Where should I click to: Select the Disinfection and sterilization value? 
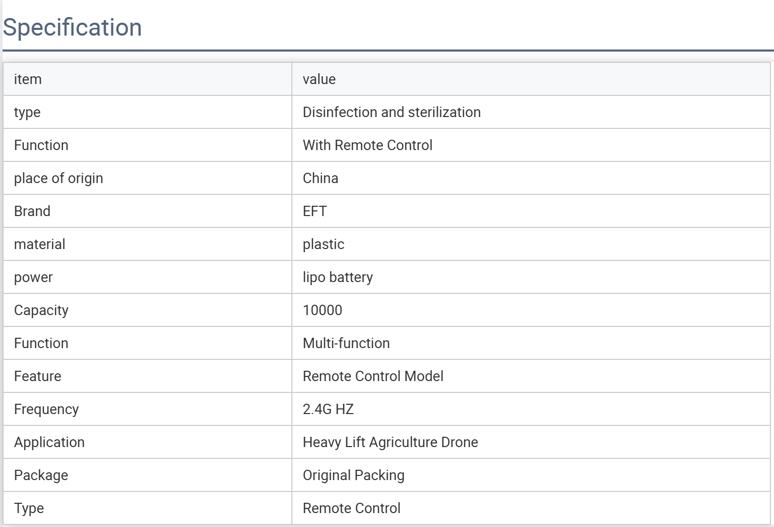(391, 112)
